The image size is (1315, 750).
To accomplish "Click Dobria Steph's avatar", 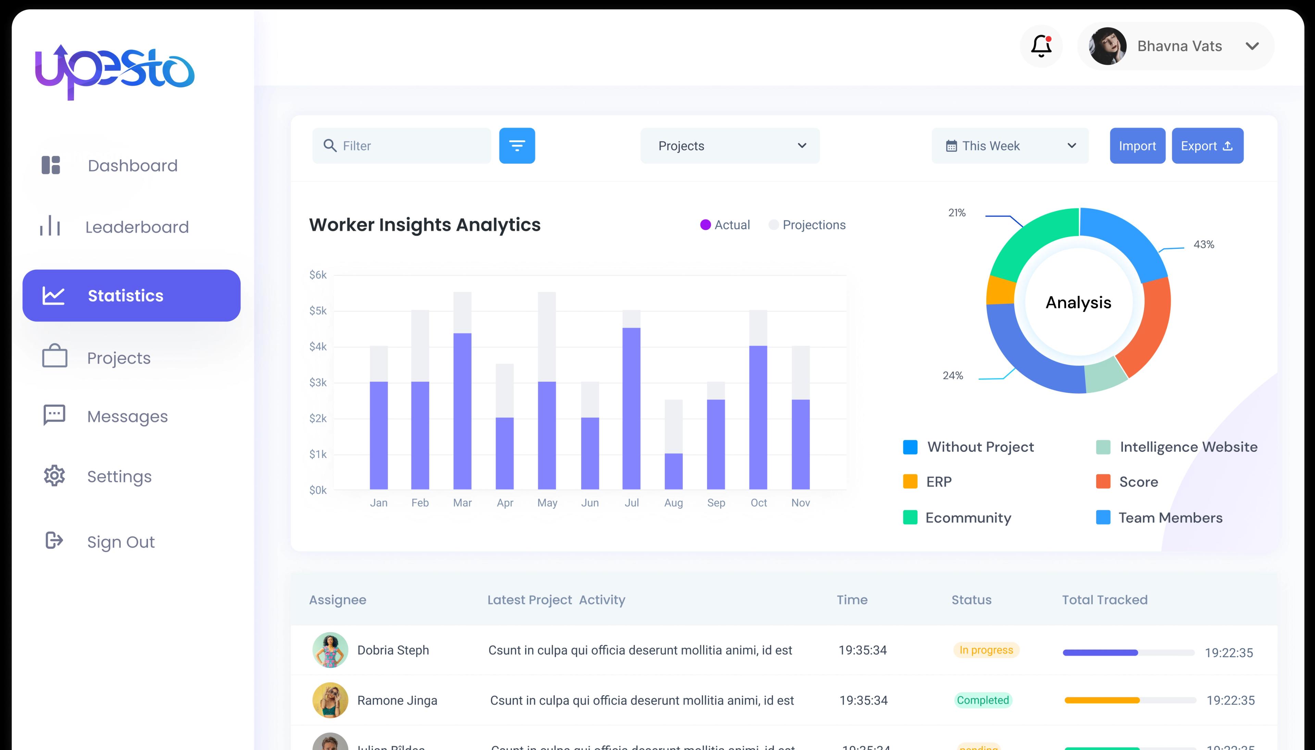I will pyautogui.click(x=330, y=650).
